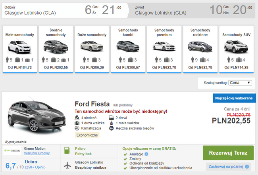
Task: Click the Ekonomiczne tag
Action: tap(87, 135)
